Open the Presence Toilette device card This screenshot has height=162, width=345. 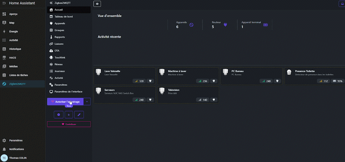315,76
